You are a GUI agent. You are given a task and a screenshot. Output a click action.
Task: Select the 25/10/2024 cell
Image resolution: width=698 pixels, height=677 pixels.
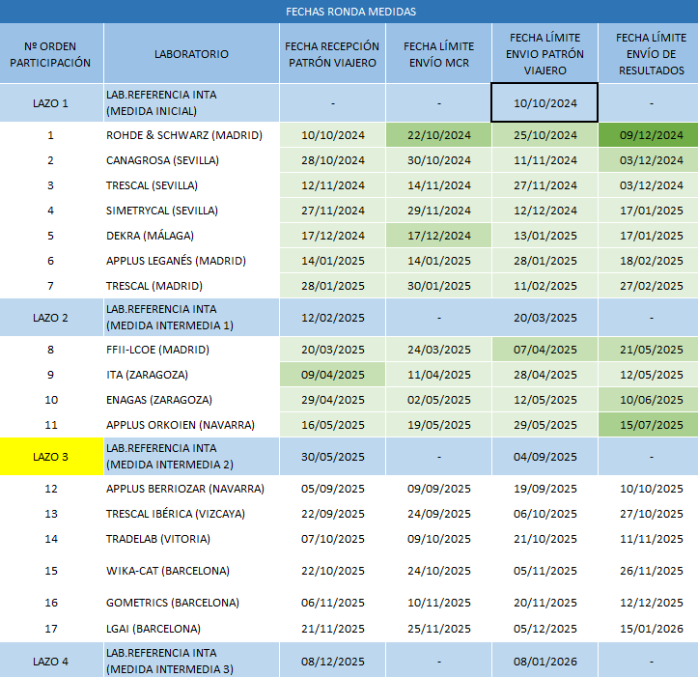544,135
